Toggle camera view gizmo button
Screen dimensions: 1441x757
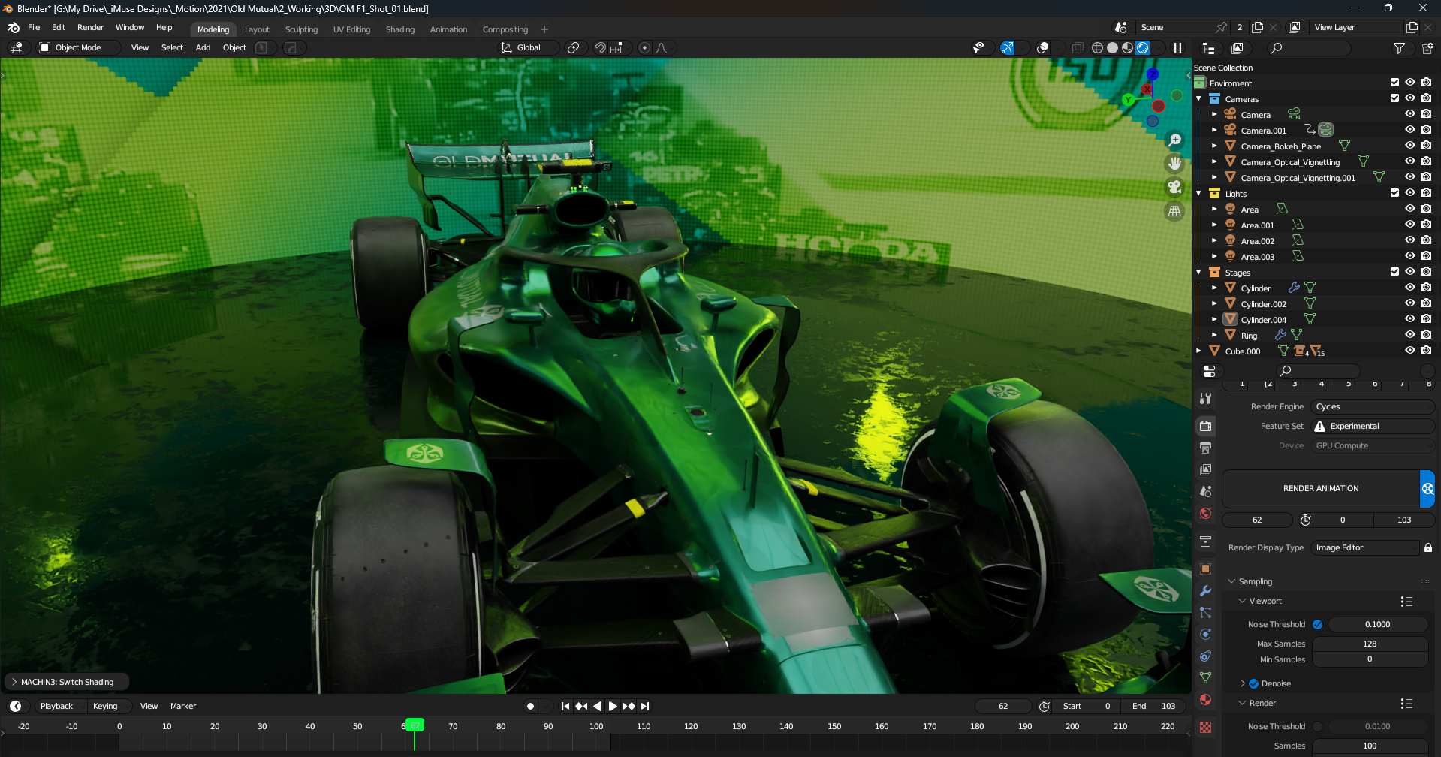click(x=1175, y=187)
